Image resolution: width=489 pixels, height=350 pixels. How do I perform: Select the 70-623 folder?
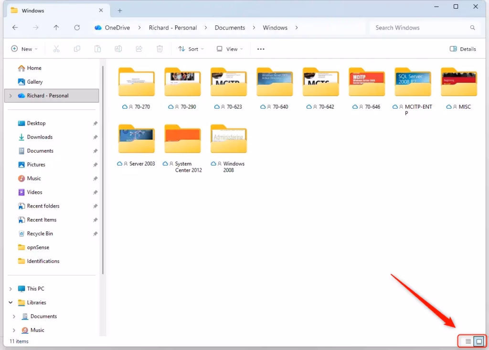229,88
